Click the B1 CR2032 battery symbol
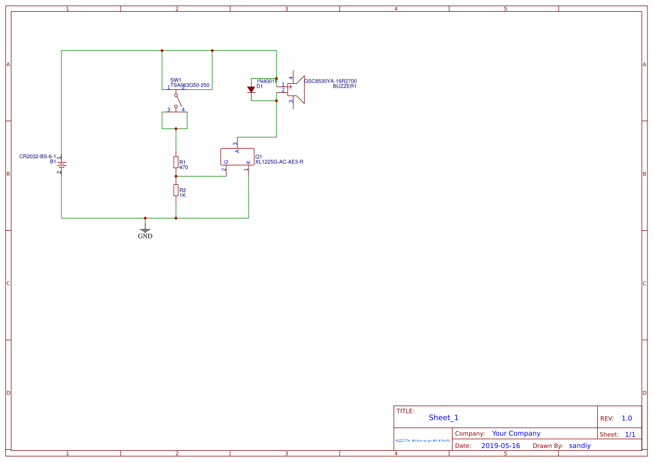653x462 pixels. pos(61,164)
